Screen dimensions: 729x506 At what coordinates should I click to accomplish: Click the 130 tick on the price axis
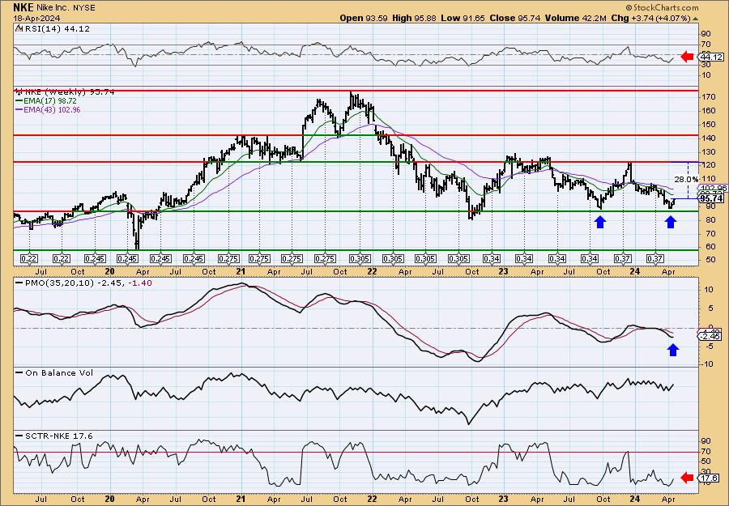(709, 151)
